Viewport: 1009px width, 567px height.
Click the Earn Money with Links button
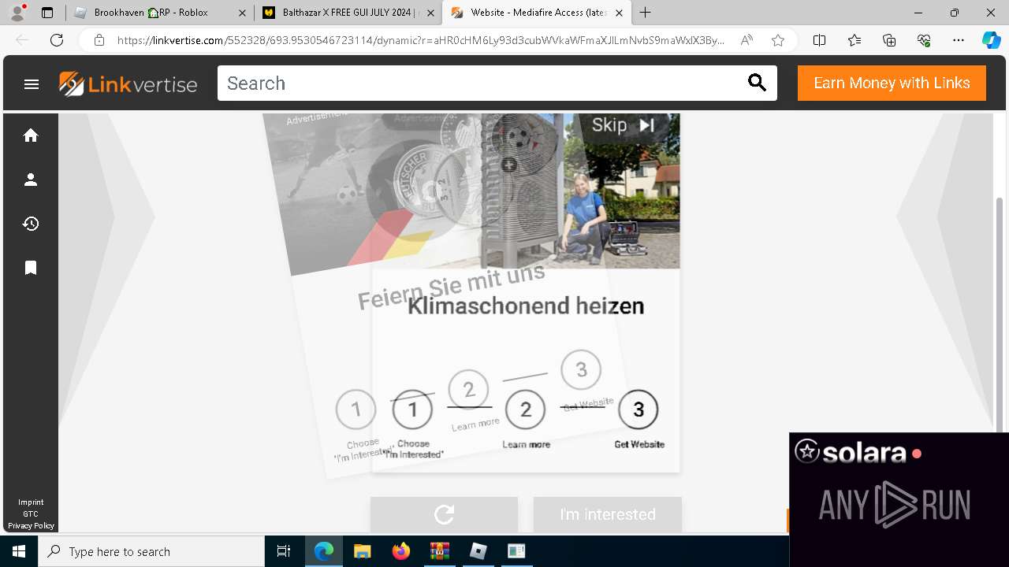coord(892,83)
